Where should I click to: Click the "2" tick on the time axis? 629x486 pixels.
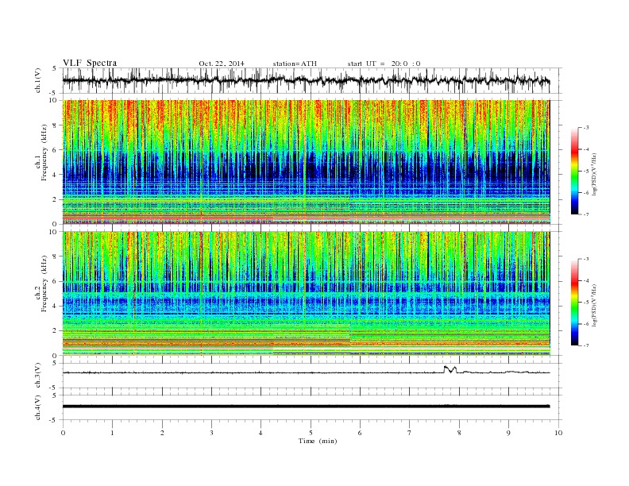162,433
